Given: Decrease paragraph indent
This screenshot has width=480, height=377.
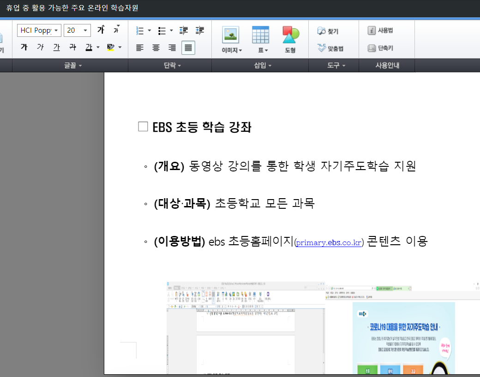Looking at the screenshot, I should tap(184, 30).
